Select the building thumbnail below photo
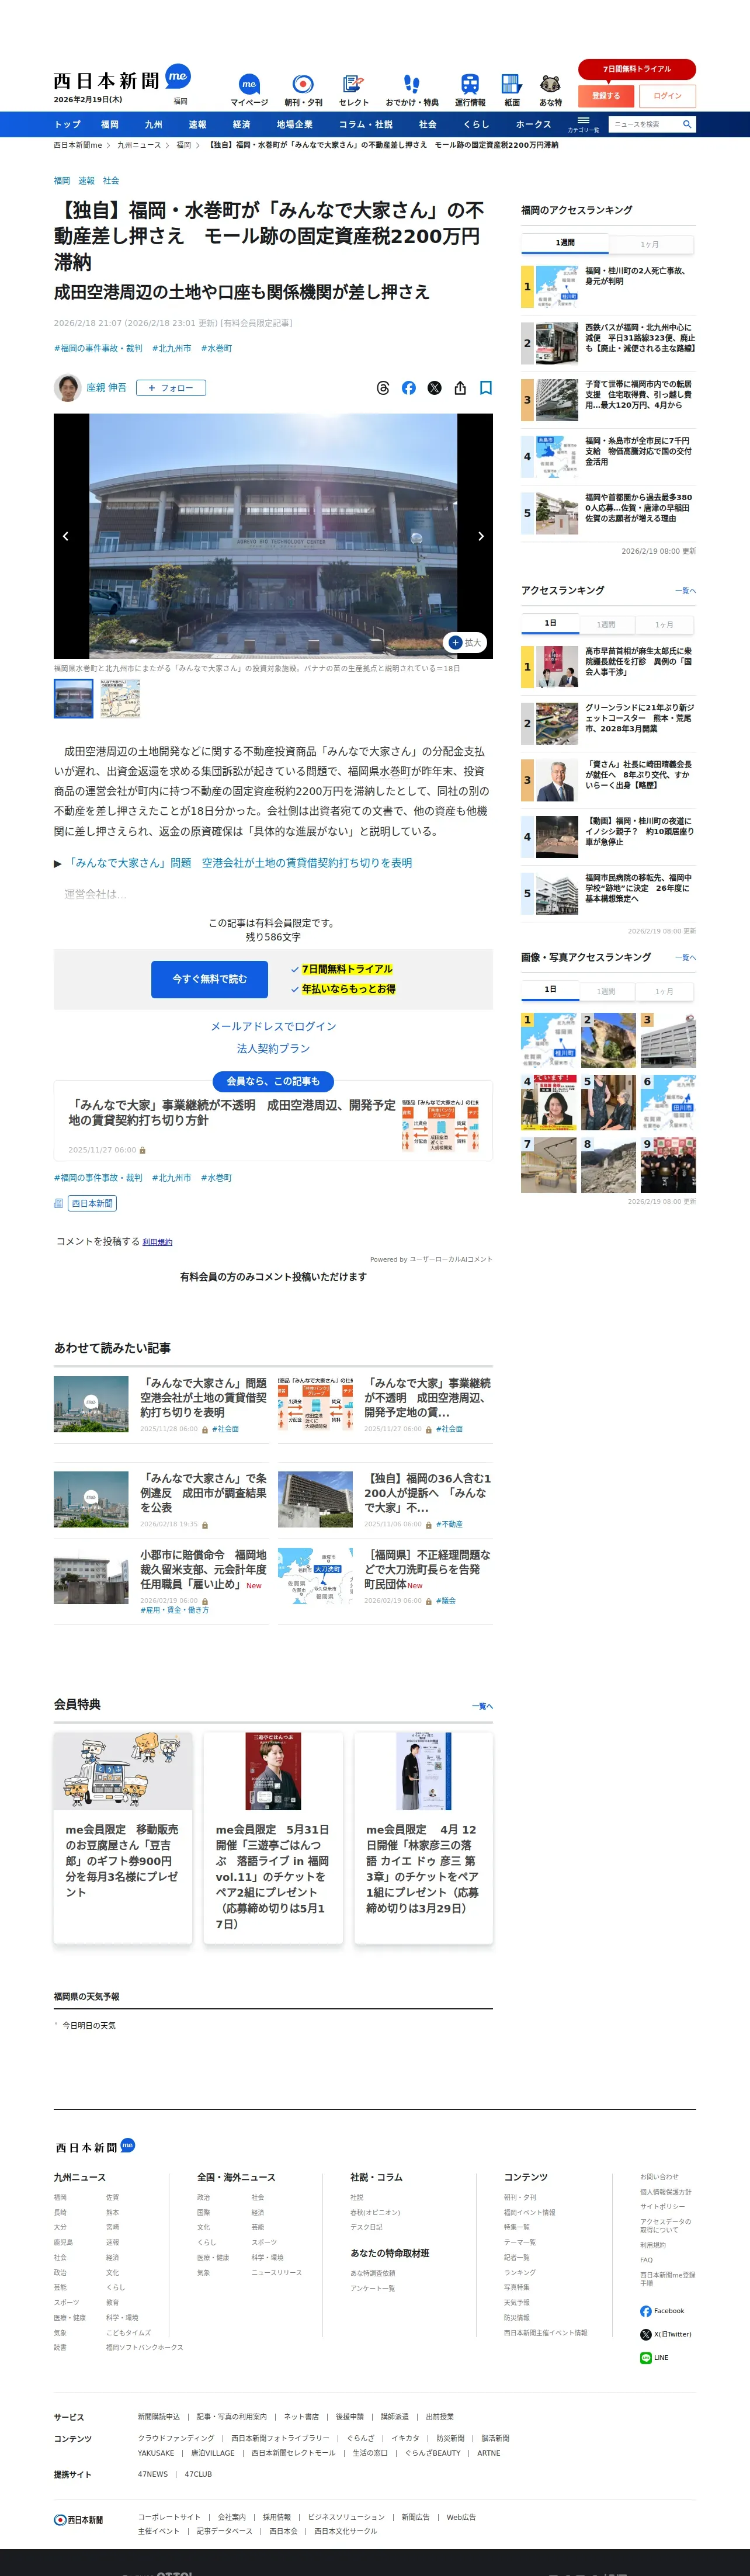Viewport: 750px width, 2576px height. pyautogui.click(x=73, y=698)
